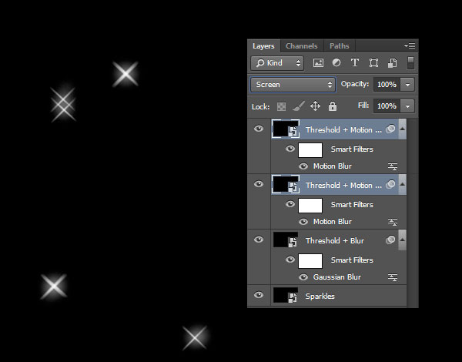Viewport: 462px width, 362px height.
Task: Hide the Sparkles layer
Action: click(x=259, y=295)
